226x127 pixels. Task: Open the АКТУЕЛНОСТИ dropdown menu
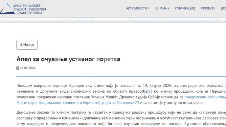click(x=138, y=8)
